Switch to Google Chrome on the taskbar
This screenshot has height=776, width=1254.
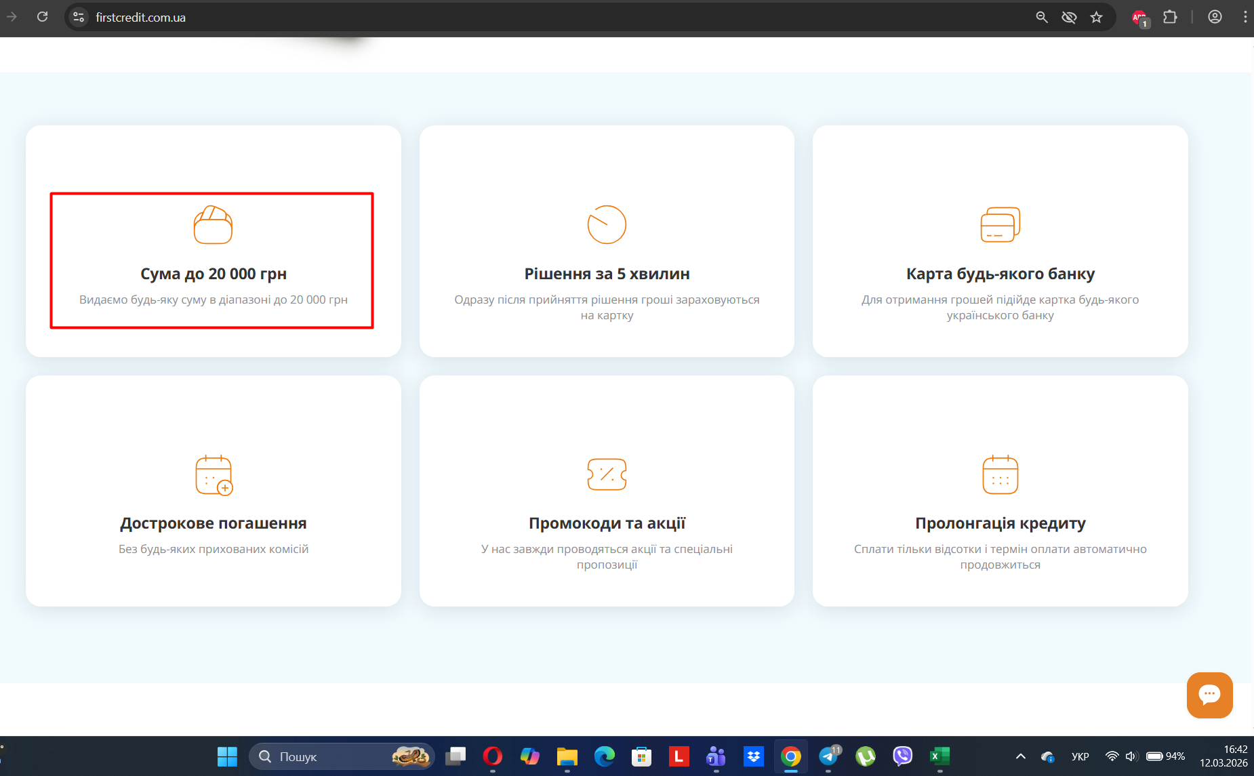tap(791, 756)
